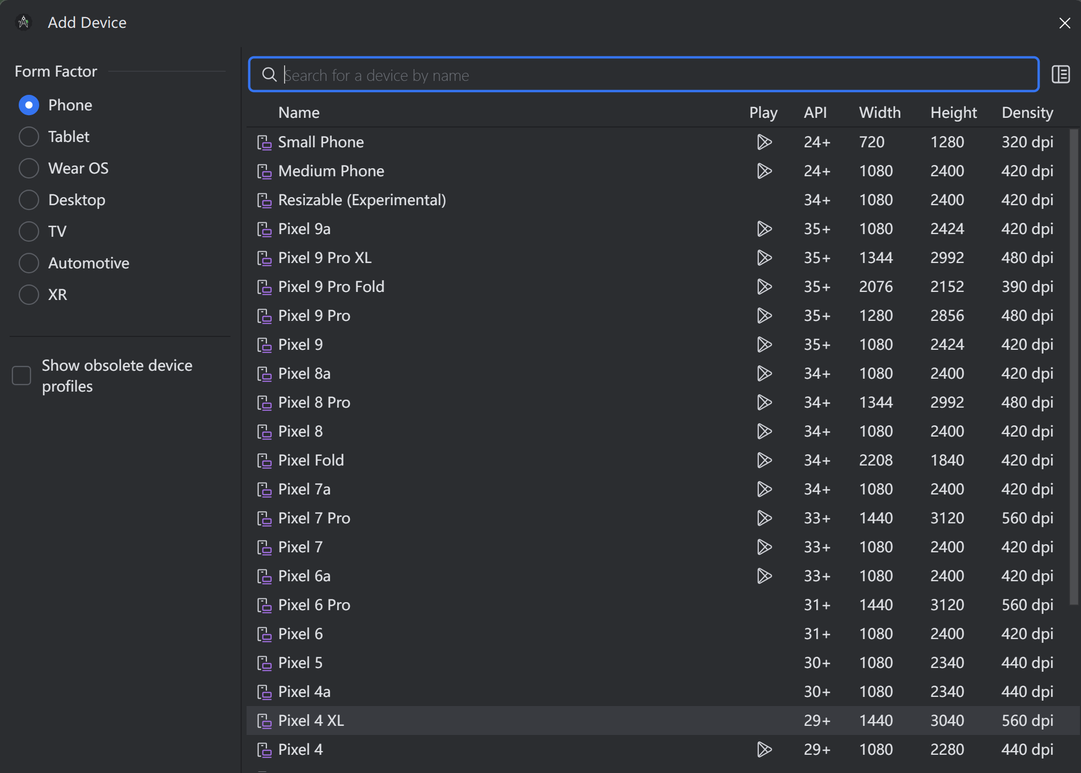Image resolution: width=1081 pixels, height=773 pixels.
Task: Sort devices by API column header
Action: pyautogui.click(x=815, y=112)
